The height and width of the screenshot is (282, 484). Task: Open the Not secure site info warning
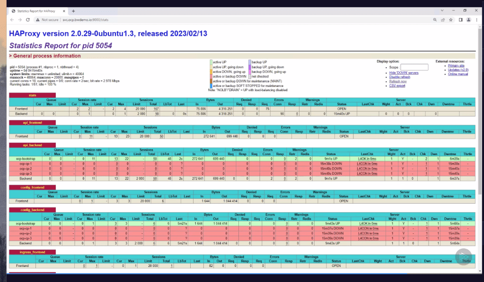(x=47, y=20)
